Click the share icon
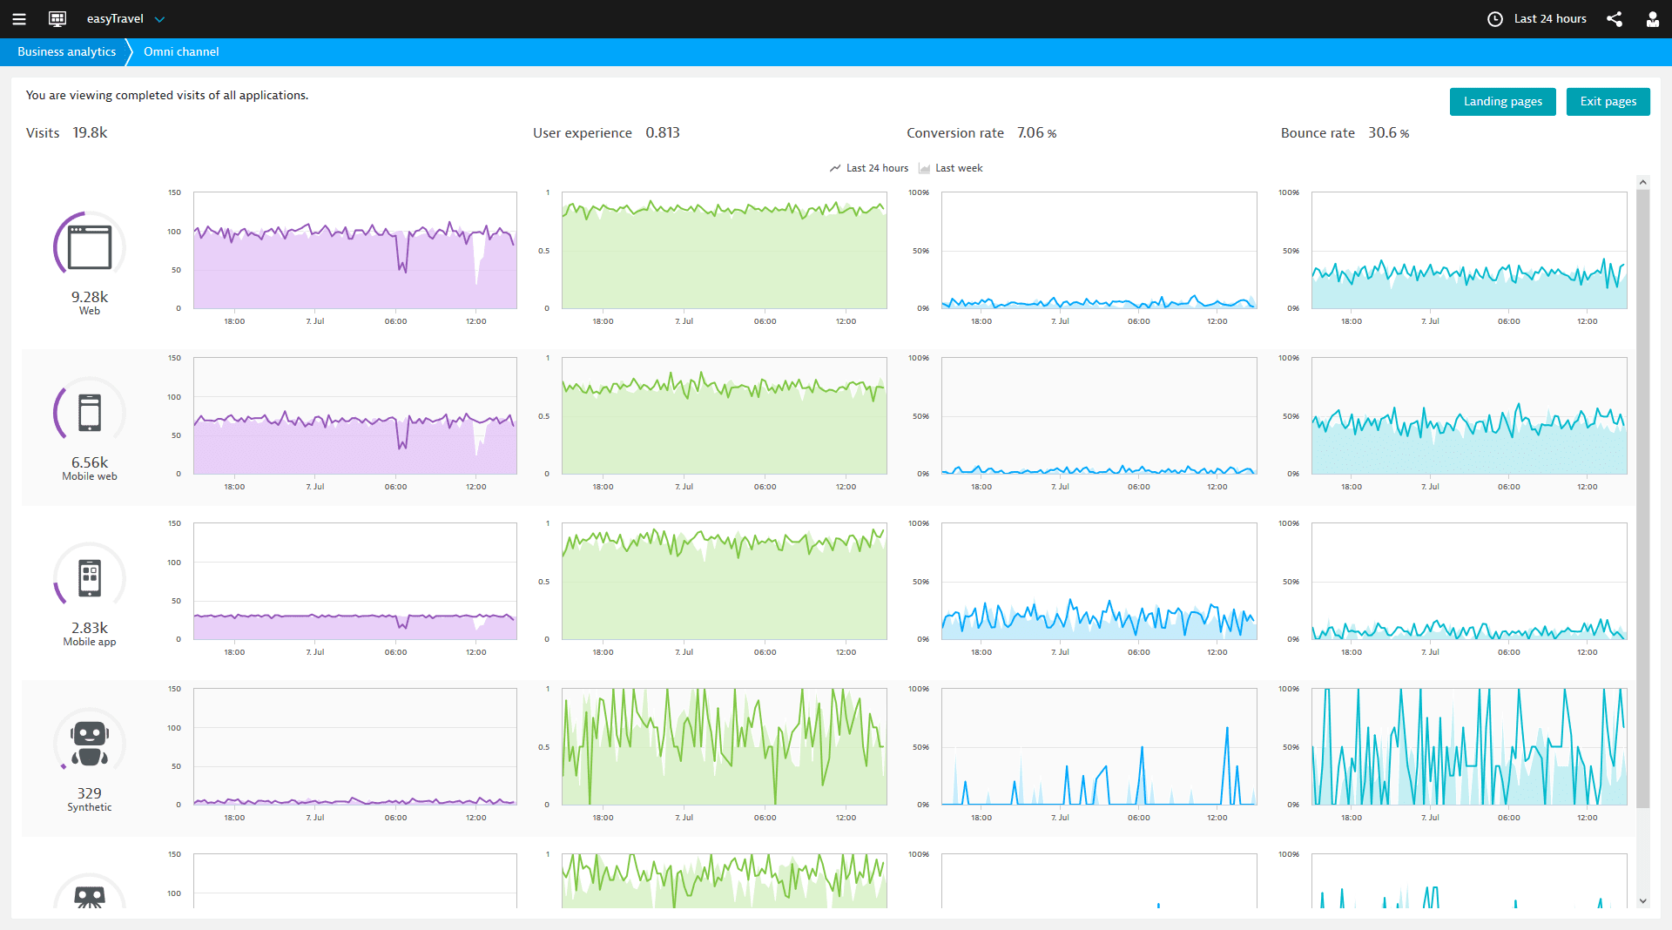Screen dimensions: 1672x930 coord(1615,19)
